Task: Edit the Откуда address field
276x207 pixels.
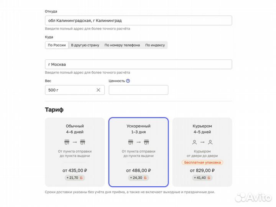Action: 138,20
